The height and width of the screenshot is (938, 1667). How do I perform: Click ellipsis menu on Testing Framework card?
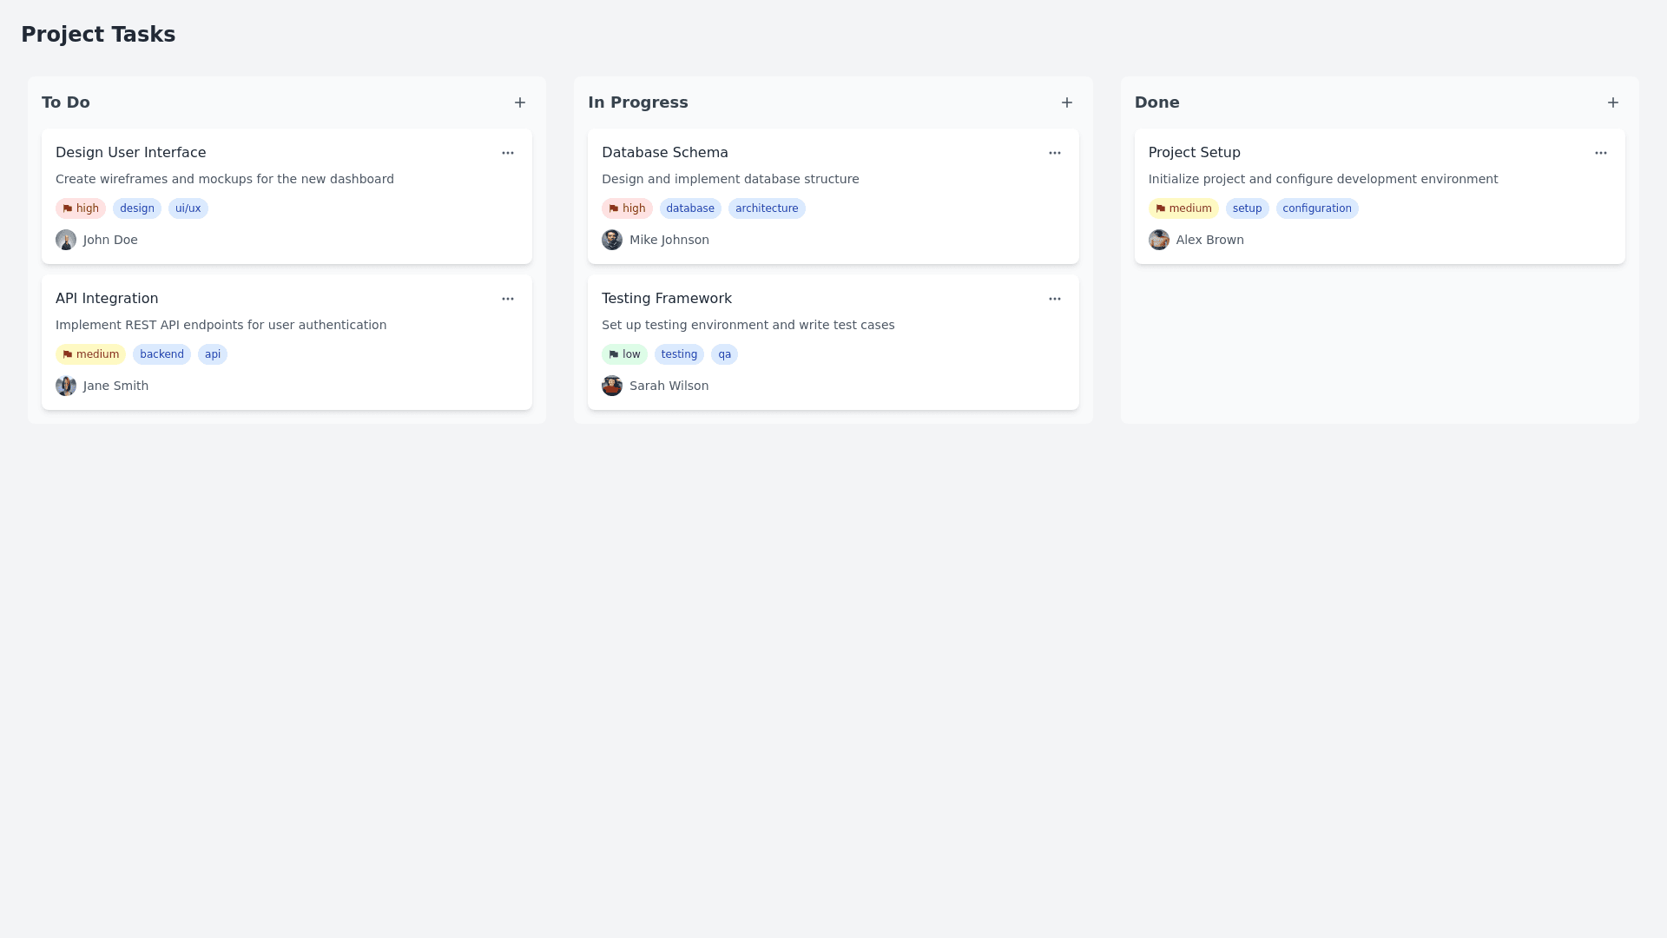pos(1054,299)
